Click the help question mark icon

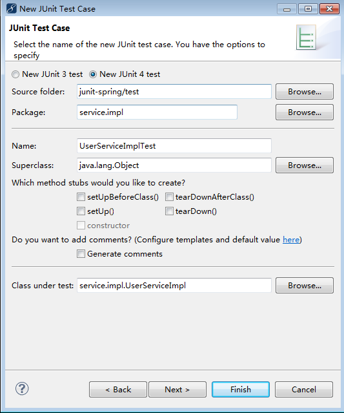pos(22,388)
